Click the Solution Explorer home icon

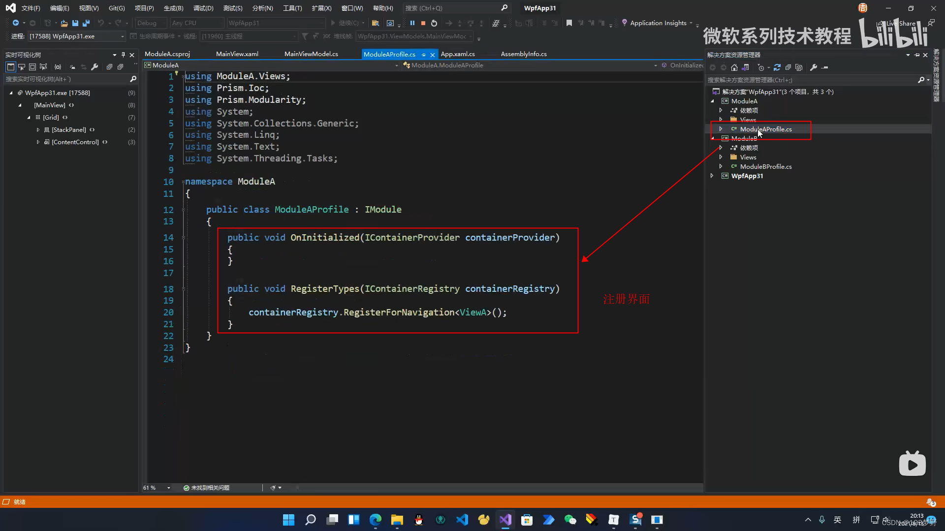[x=734, y=67]
